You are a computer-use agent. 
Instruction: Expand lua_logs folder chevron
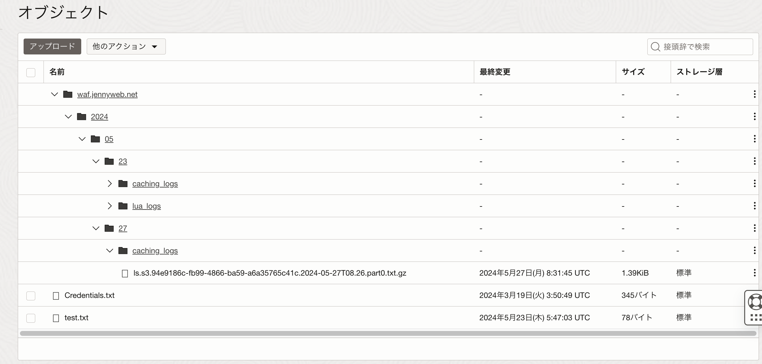(110, 206)
